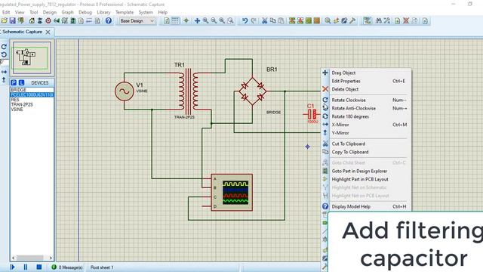Click the blue Center At Cursor cross

point(197,20)
